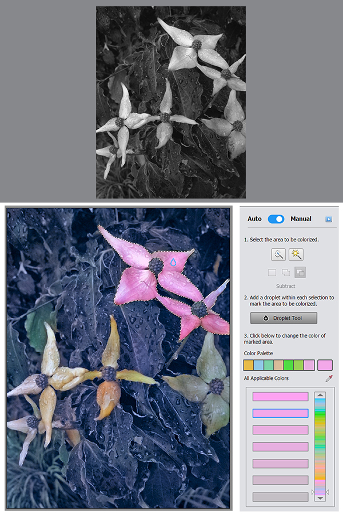
Task: Toggle the Auto/Manual colorize switch
Action: pos(276,219)
